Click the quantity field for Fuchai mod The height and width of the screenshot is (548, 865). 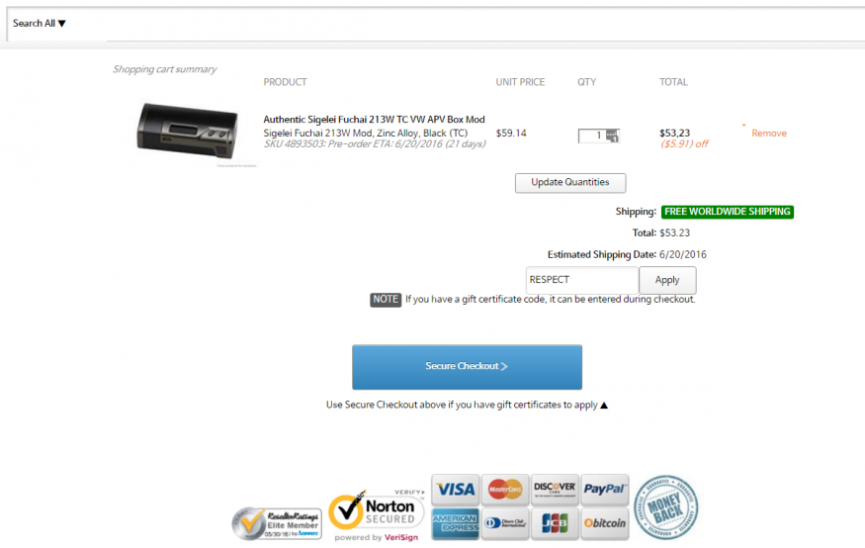tap(591, 136)
